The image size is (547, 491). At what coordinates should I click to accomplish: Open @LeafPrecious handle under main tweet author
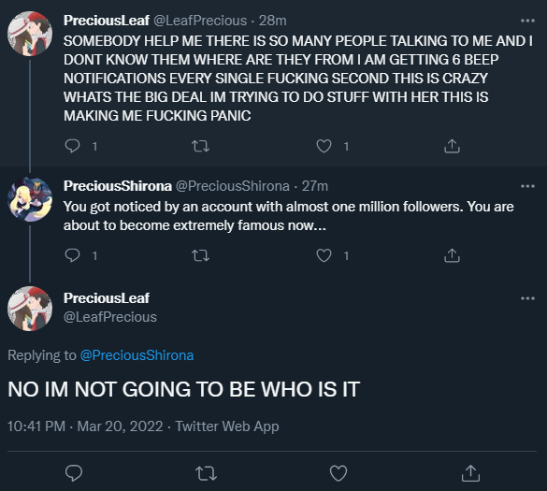pyautogui.click(x=110, y=317)
